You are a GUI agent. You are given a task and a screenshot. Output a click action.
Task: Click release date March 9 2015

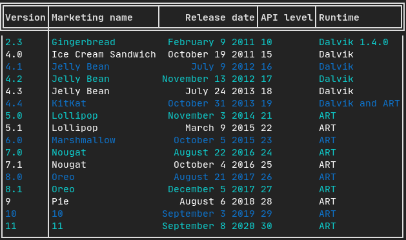coord(220,128)
